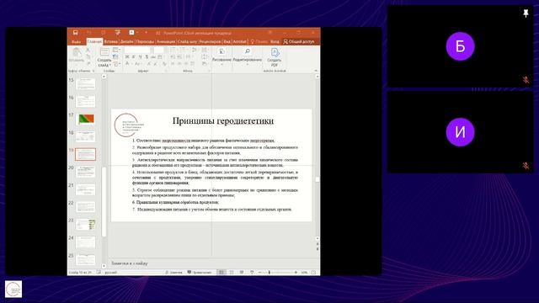The image size is (539, 303).
Task: Switch to Normal view status bar icon
Action: pyautogui.click(x=221, y=272)
